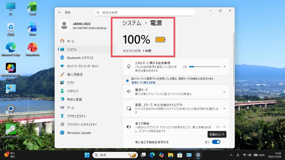
Task: Expand the スリープと休止状態のタイムアウト section
Action: coord(225,108)
